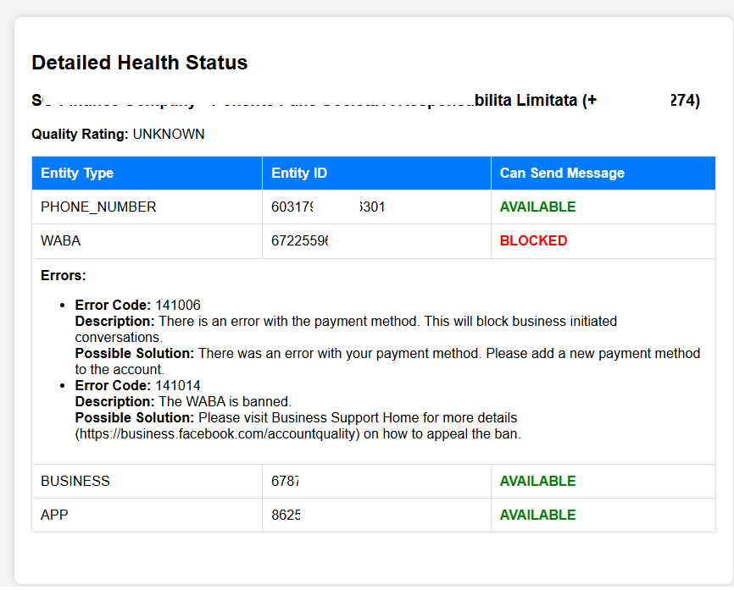Click the PHONE_NUMBER row's AVAILABLE status
Image resolution: width=734 pixels, height=590 pixels.
pyautogui.click(x=537, y=207)
